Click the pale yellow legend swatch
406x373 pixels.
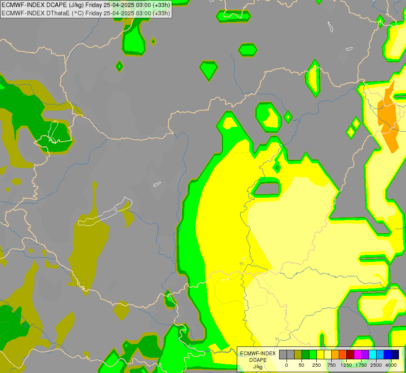click(328, 354)
